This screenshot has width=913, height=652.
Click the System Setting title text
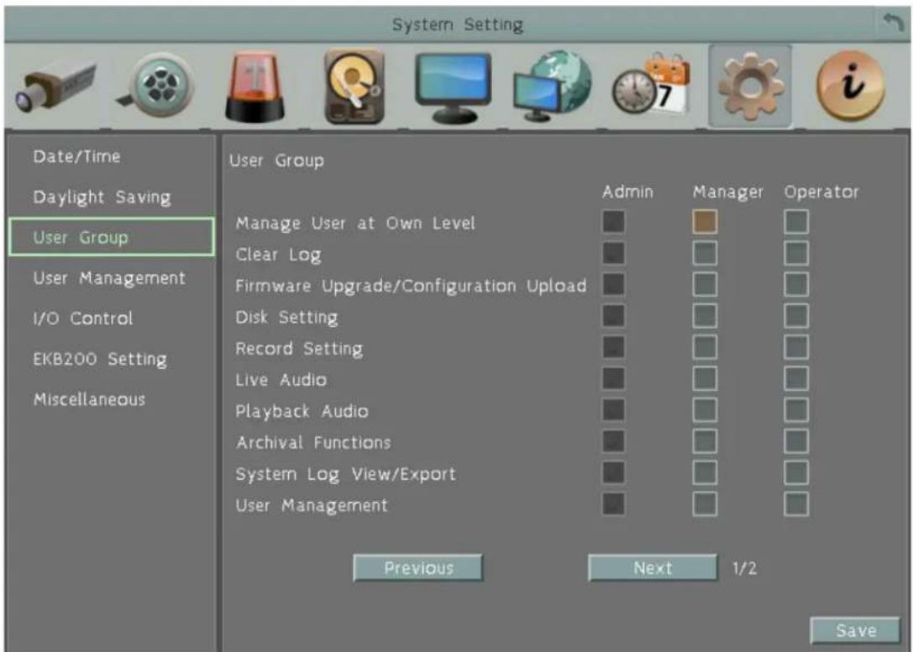pyautogui.click(x=458, y=25)
